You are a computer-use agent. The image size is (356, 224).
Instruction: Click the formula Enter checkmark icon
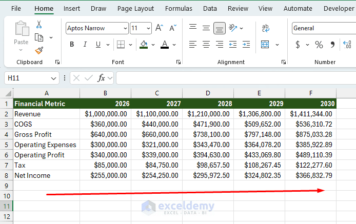[x=89, y=78]
